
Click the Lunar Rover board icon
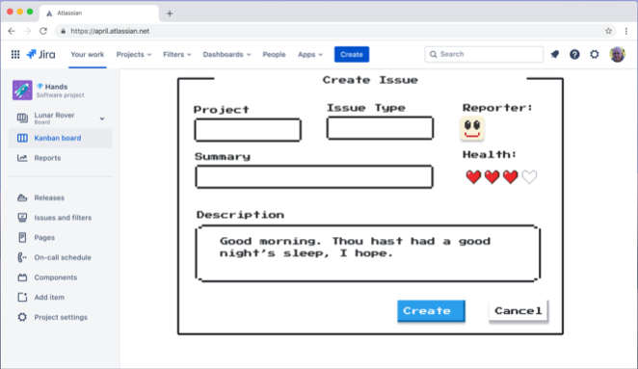tap(22, 118)
